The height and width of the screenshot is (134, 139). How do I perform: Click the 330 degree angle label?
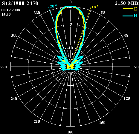tap(37, 13)
